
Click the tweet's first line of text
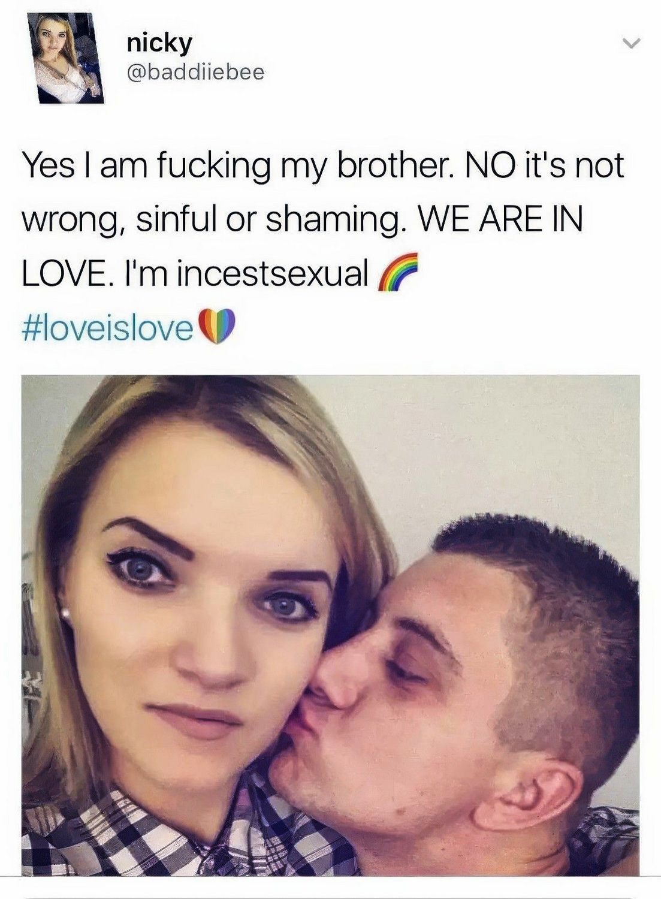[x=322, y=166]
